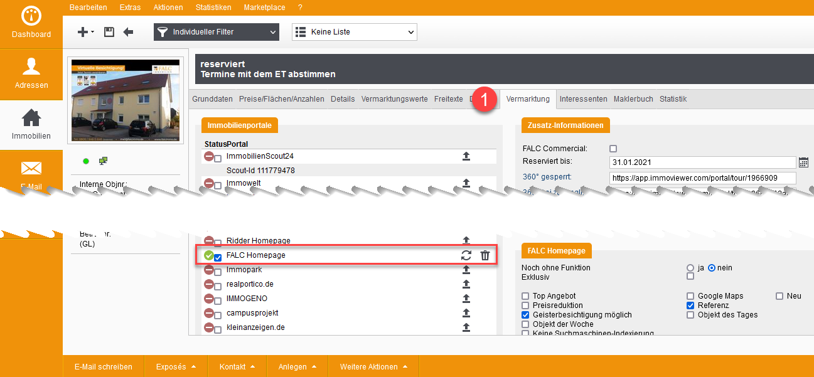Select the 'ja' radio button
The height and width of the screenshot is (377, 814).
[x=691, y=268]
